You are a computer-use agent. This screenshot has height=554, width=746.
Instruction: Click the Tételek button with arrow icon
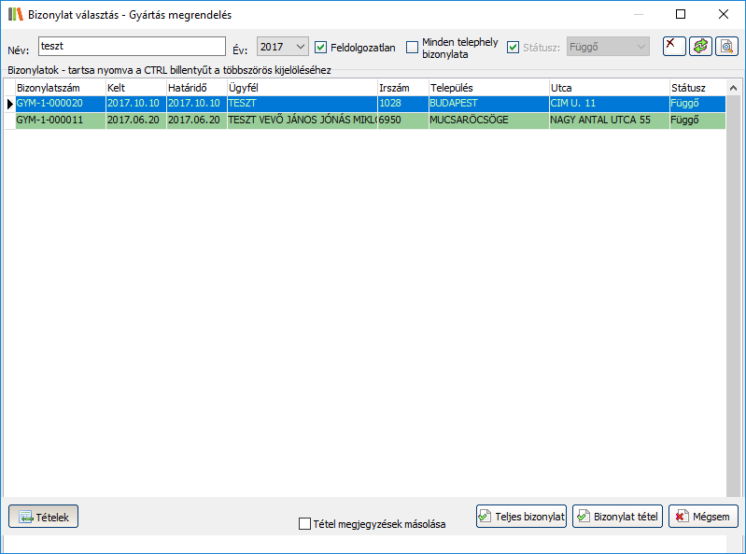(44, 516)
